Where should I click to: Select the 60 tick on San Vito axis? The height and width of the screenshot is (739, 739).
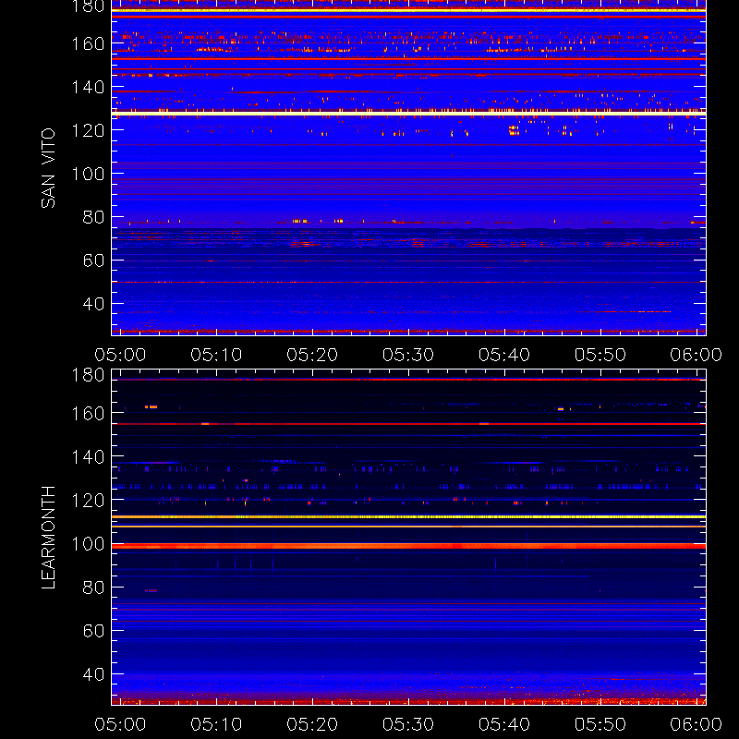point(93,260)
